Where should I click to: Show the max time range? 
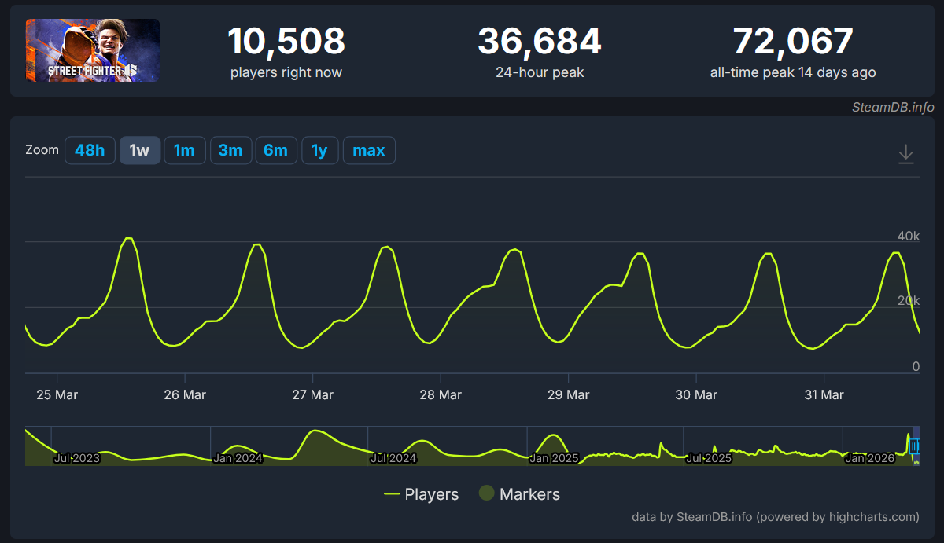369,150
